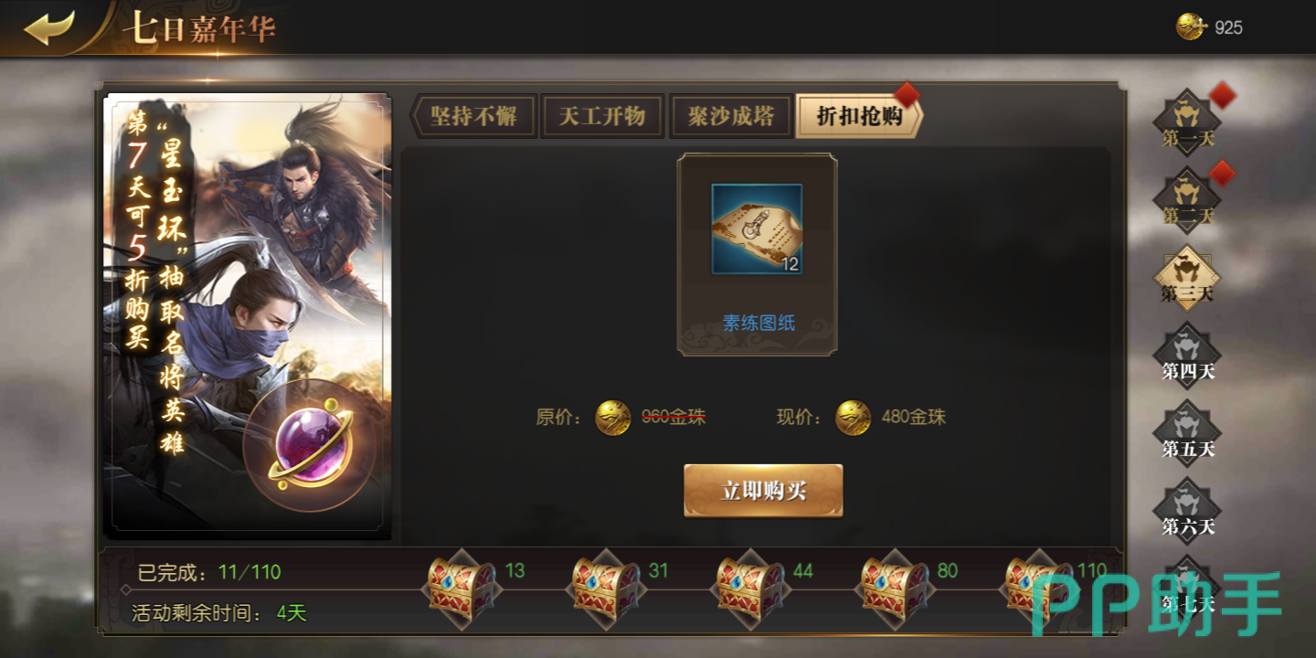The height and width of the screenshot is (658, 1316).
Task: Open the 44-point treasure chest
Action: tap(749, 589)
